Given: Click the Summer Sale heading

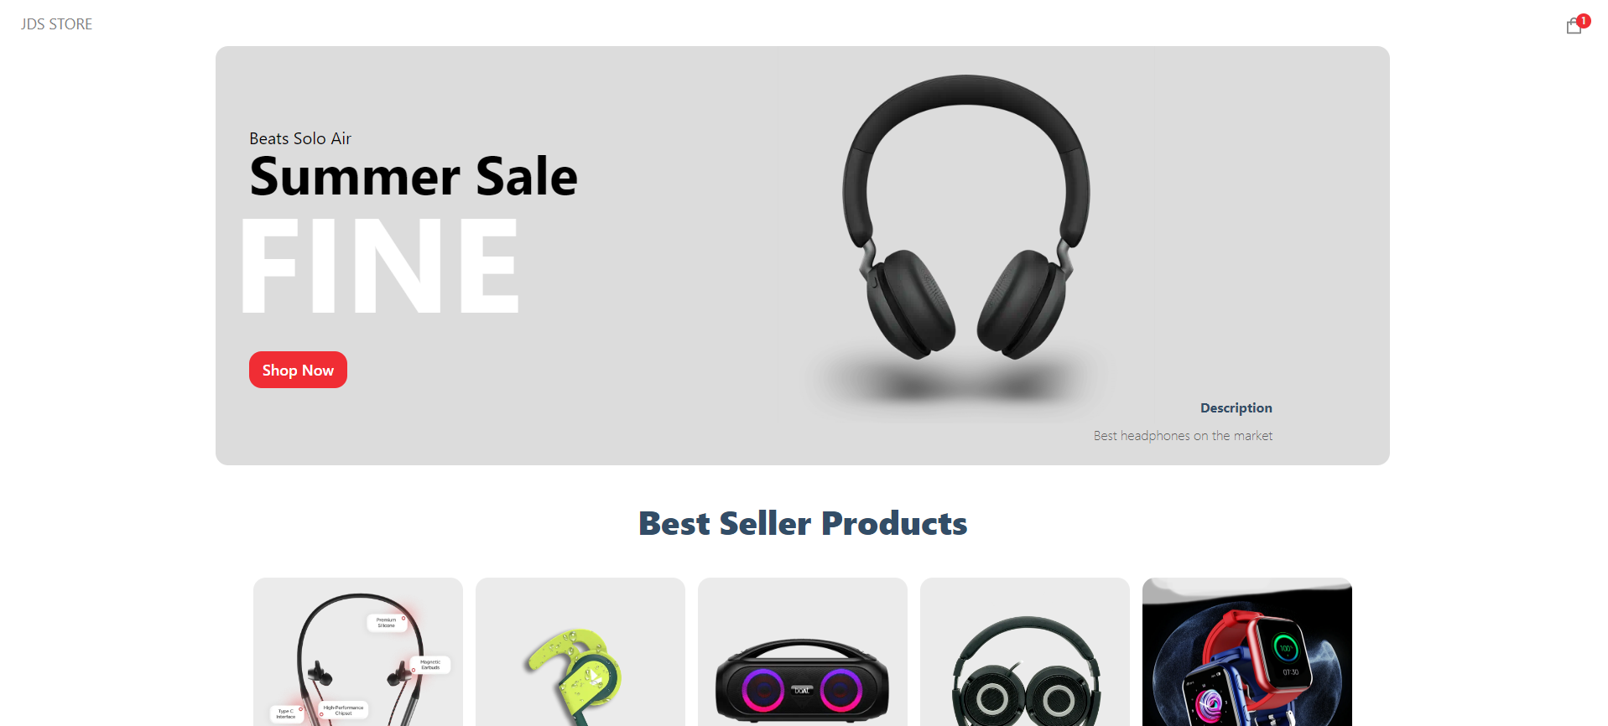Looking at the screenshot, I should coord(414,177).
